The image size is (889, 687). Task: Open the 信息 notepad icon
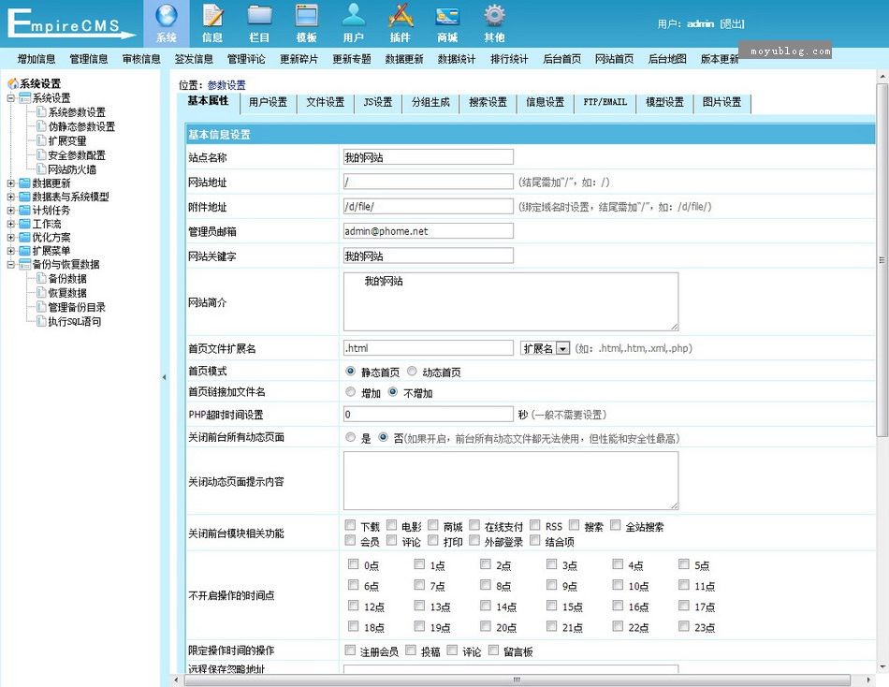click(x=212, y=16)
